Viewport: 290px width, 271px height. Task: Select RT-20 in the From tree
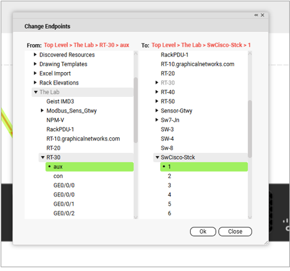(x=53, y=148)
